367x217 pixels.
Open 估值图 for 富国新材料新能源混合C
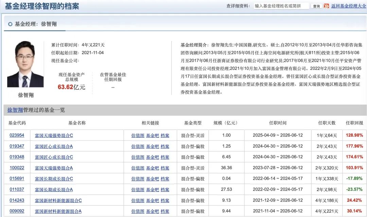138,200
